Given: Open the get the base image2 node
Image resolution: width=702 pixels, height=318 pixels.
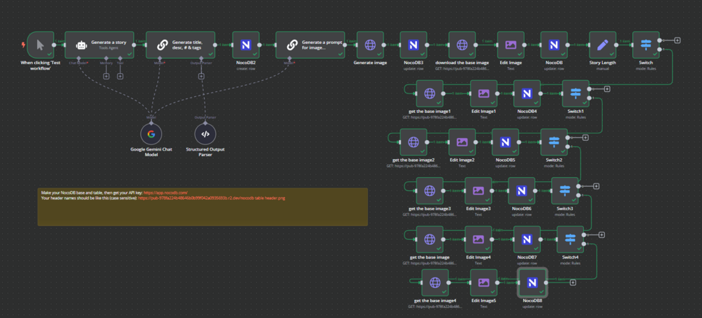Looking at the screenshot, I should tap(414, 142).
